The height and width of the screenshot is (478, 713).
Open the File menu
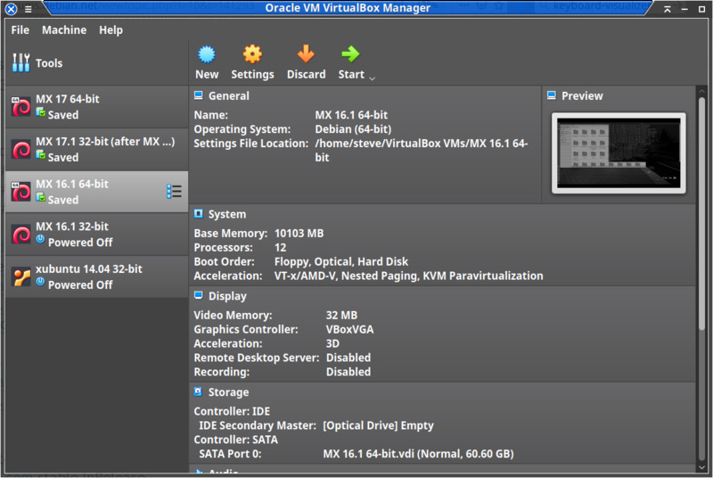tap(20, 30)
